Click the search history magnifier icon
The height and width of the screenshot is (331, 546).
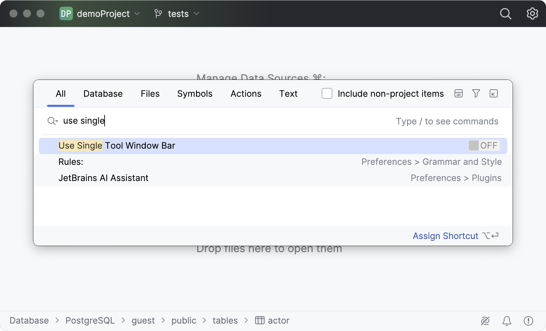tap(52, 121)
